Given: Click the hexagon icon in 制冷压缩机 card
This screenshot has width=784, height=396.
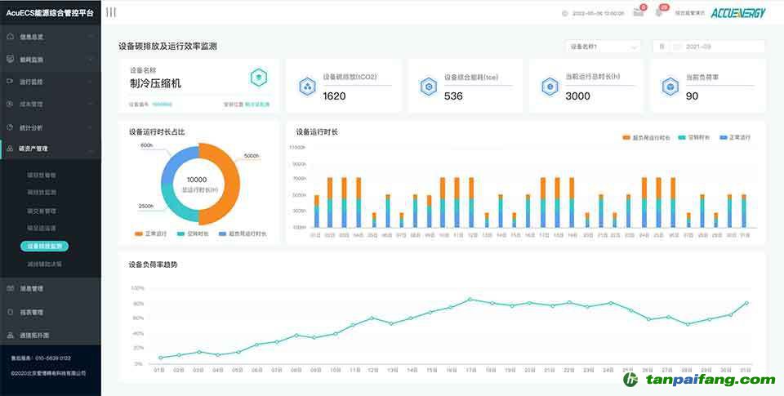Looking at the screenshot, I should tap(259, 78).
